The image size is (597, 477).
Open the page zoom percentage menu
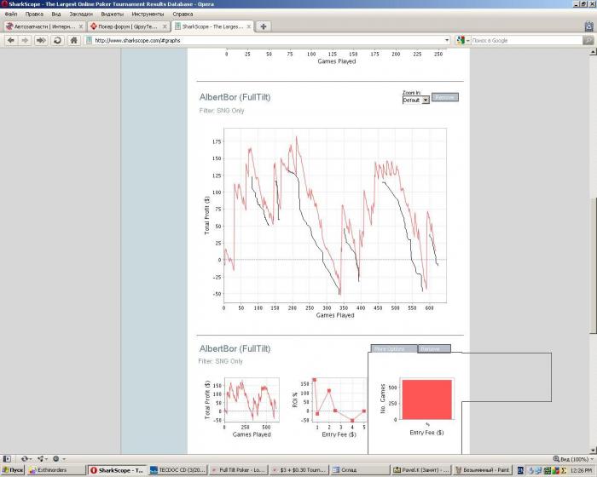(x=573, y=459)
